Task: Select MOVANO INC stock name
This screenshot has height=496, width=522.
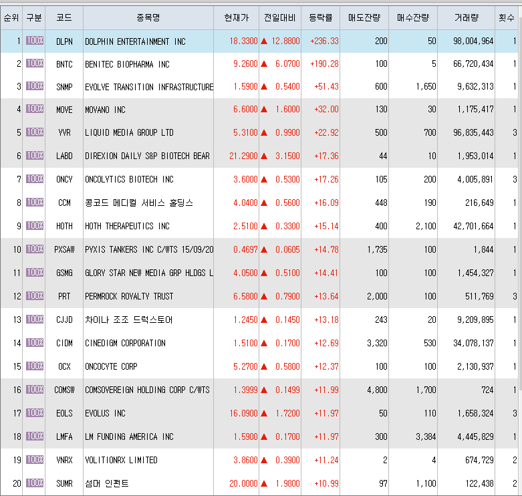Action: (105, 110)
